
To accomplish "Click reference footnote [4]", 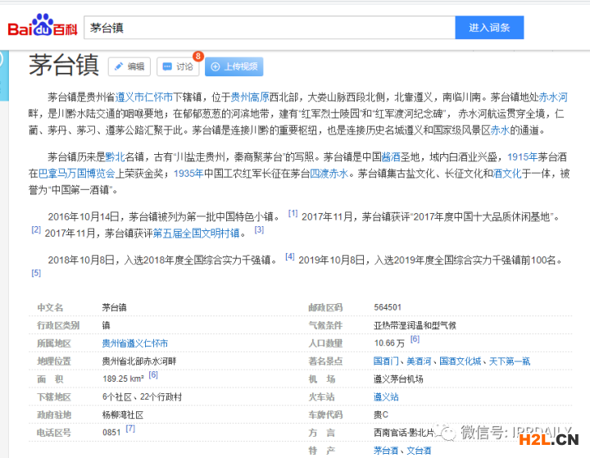I will pos(289,257).
